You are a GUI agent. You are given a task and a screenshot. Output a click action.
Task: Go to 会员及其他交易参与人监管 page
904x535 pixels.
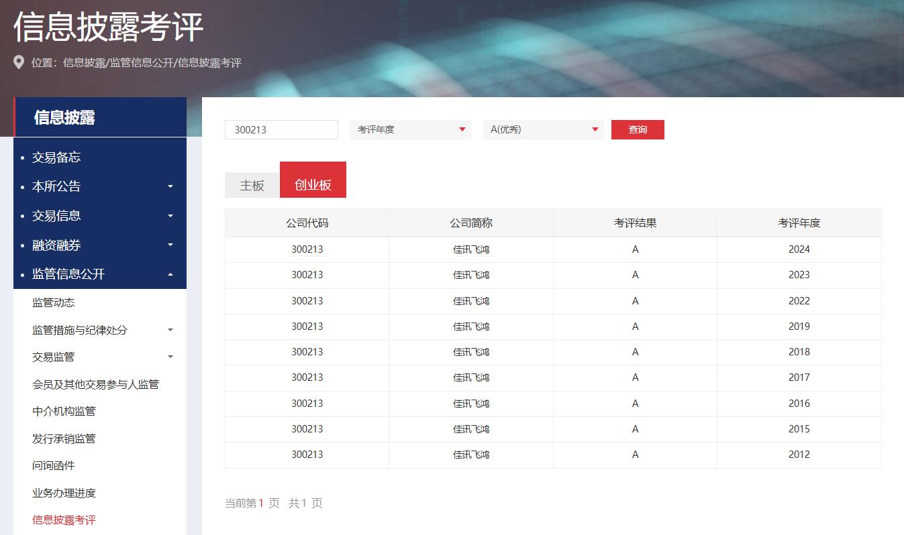point(95,384)
